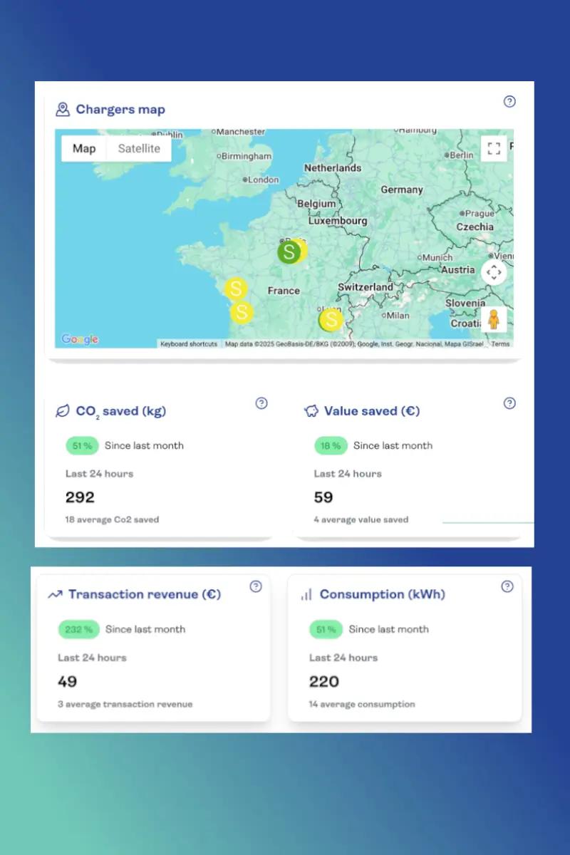The height and width of the screenshot is (855, 570).
Task: Toggle fullscreen view of the map
Action: tap(494, 149)
